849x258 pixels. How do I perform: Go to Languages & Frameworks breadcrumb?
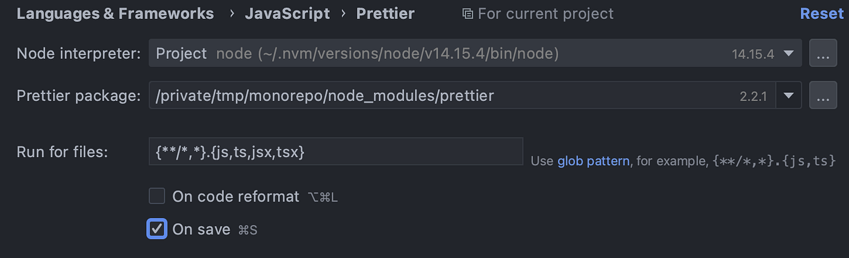[x=115, y=13]
